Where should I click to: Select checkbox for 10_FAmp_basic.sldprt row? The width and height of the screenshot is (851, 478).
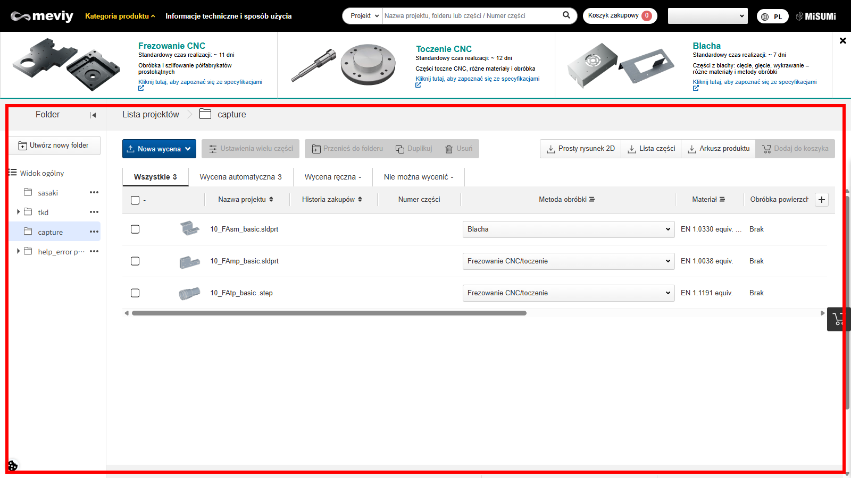pyautogui.click(x=135, y=261)
